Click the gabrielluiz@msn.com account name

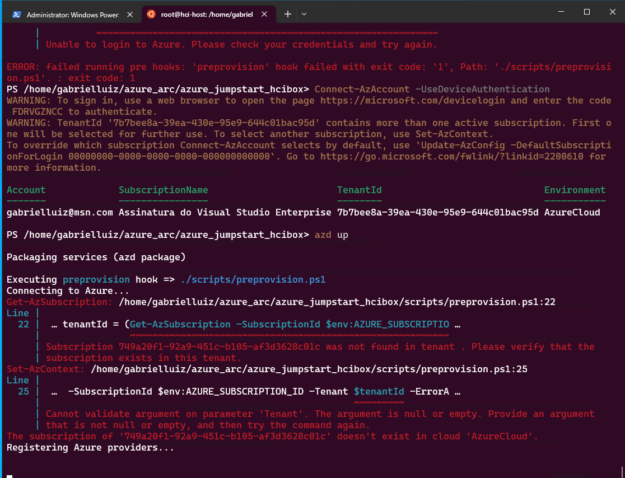tap(56, 212)
